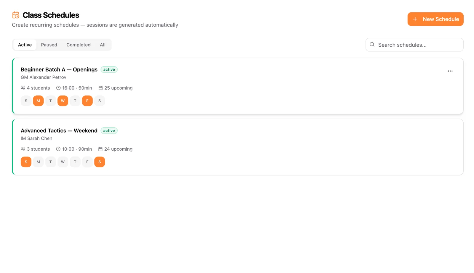Image resolution: width=474 pixels, height=273 pixels.
Task: Show the All schedules tab
Action: click(103, 45)
